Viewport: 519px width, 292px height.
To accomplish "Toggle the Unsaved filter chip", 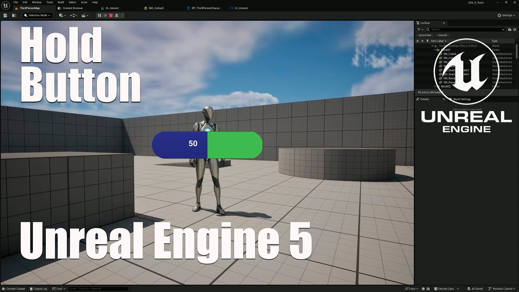I will pyautogui.click(x=442, y=35).
